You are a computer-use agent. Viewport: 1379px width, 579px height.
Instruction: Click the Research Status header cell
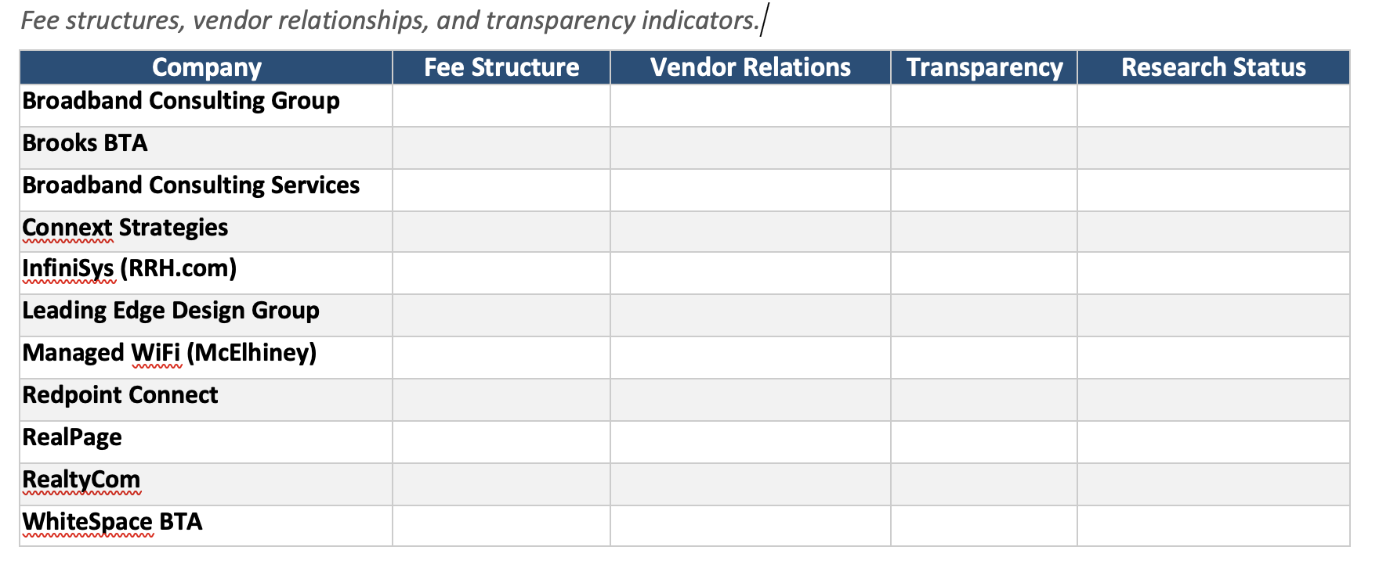coord(1213,68)
